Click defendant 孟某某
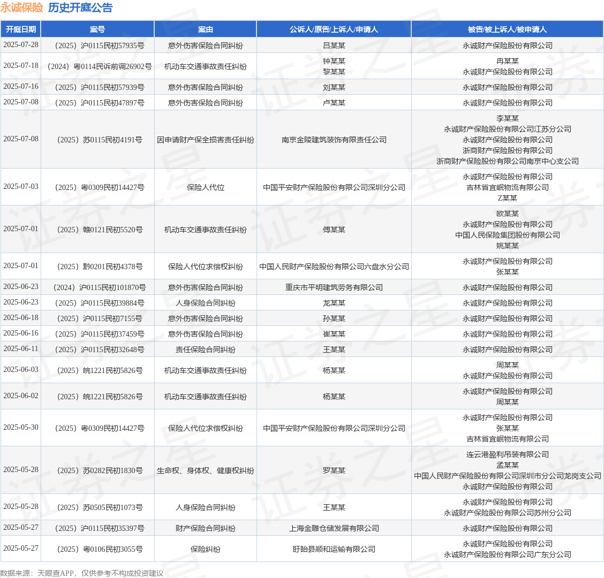 507,465
